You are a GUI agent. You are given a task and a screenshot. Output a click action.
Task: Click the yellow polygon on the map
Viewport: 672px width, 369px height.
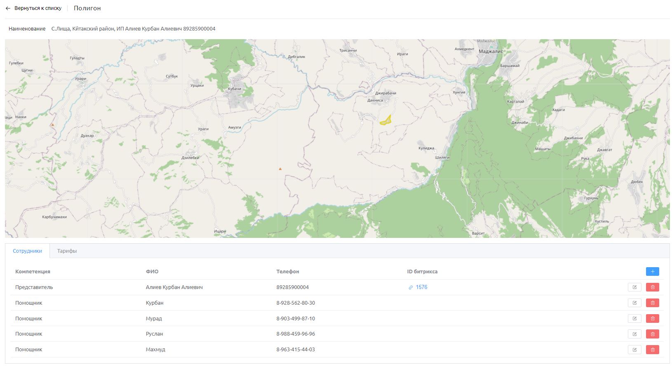385,121
